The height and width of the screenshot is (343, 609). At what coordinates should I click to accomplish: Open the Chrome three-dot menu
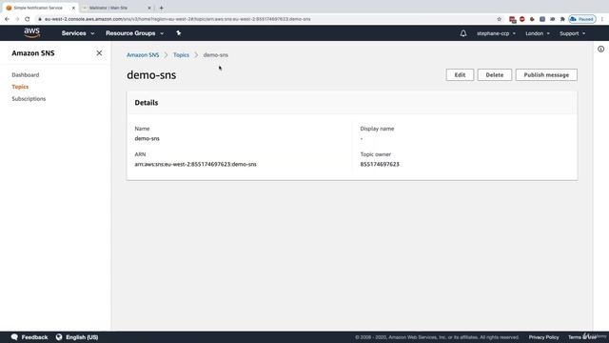click(x=602, y=19)
